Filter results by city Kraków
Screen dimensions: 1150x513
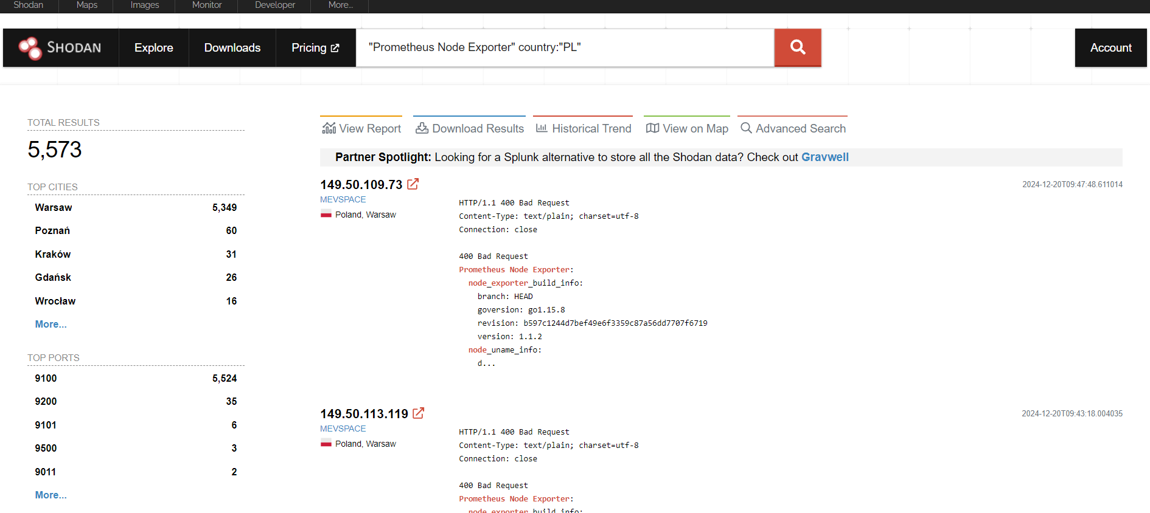(53, 254)
